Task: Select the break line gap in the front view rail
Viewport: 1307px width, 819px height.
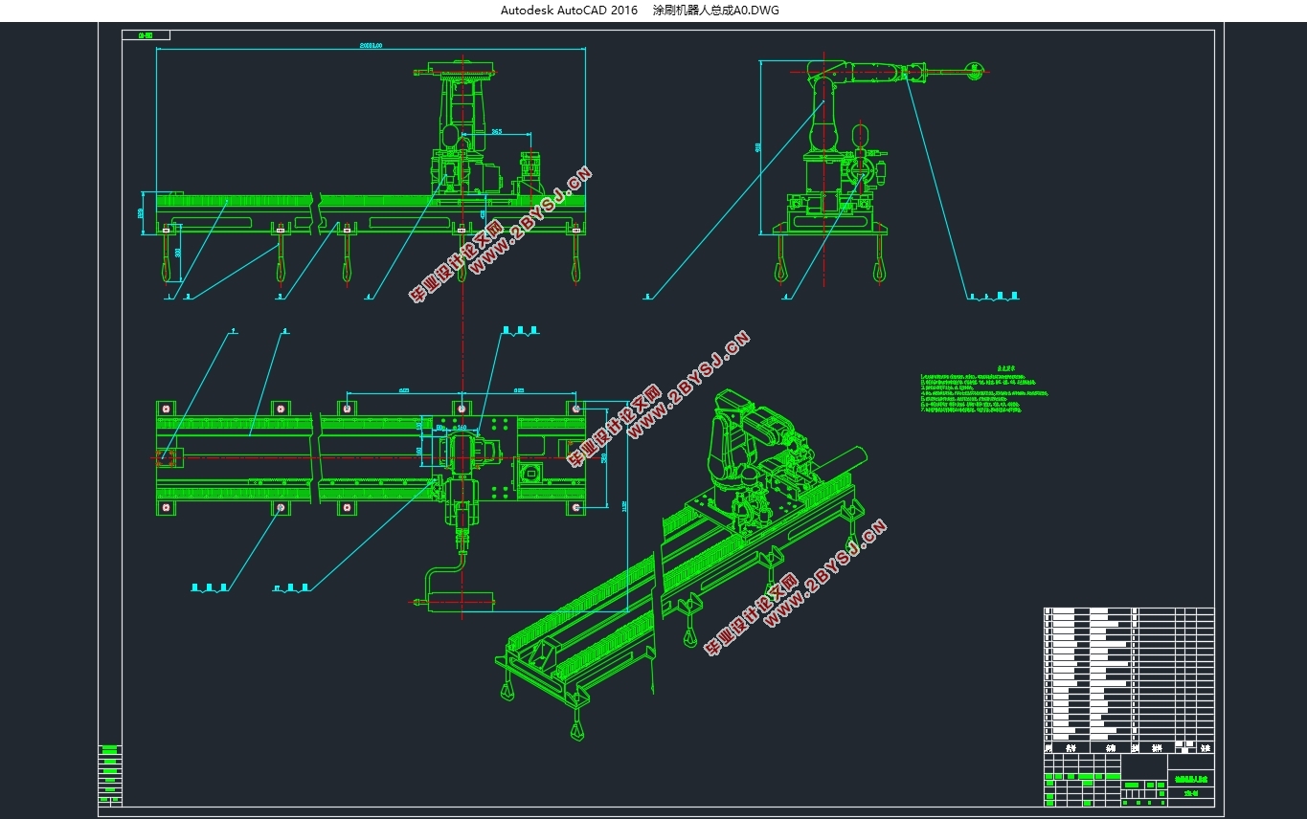Action: [317, 210]
